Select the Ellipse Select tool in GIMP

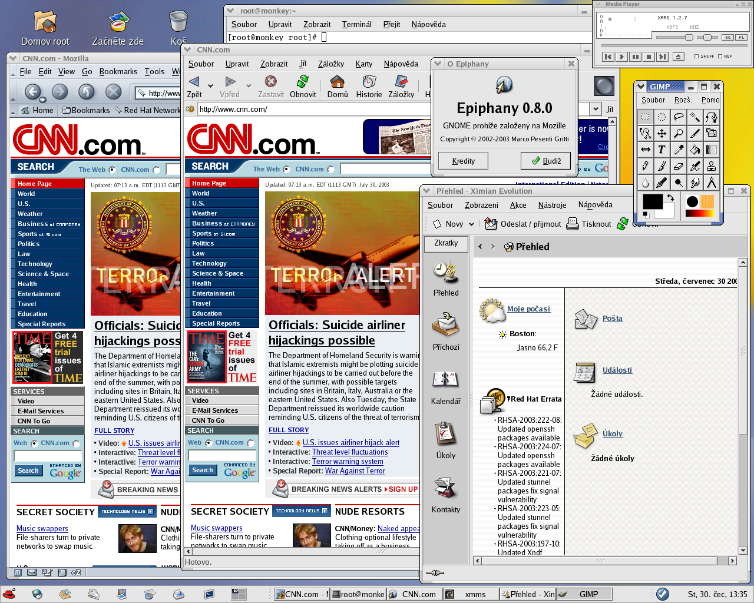pos(662,117)
